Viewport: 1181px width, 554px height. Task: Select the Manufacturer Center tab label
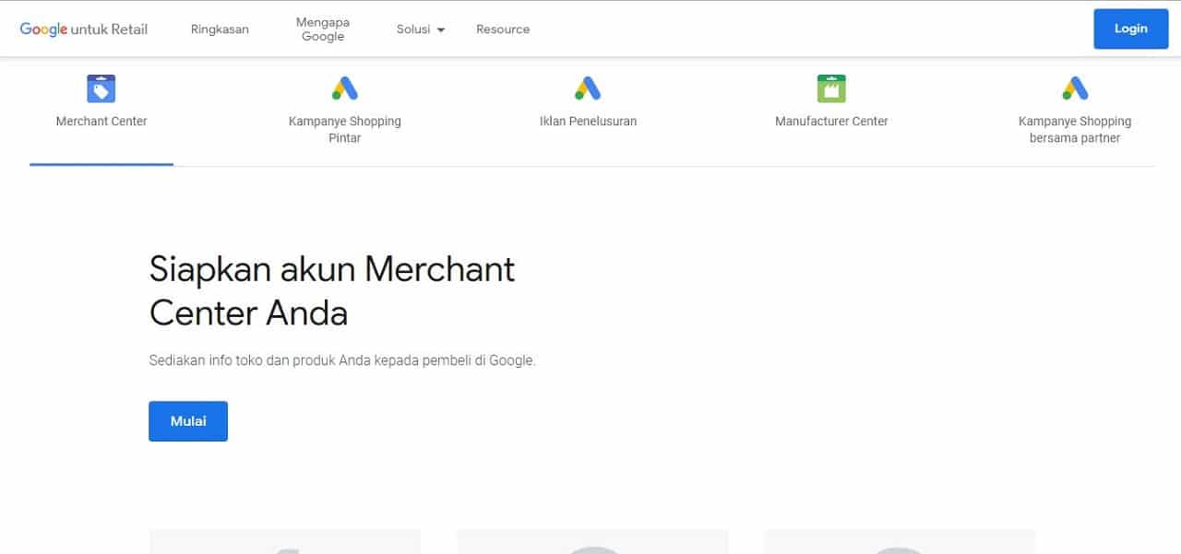(831, 122)
